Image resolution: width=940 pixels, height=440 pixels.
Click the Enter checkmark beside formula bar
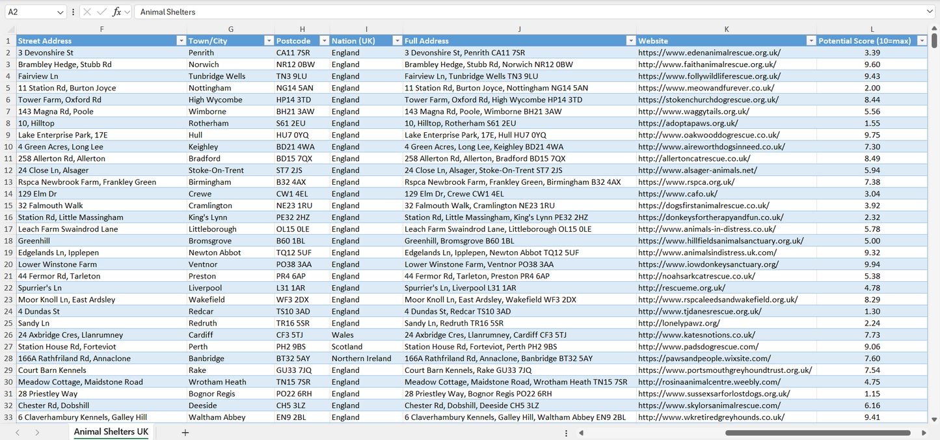[x=101, y=12]
